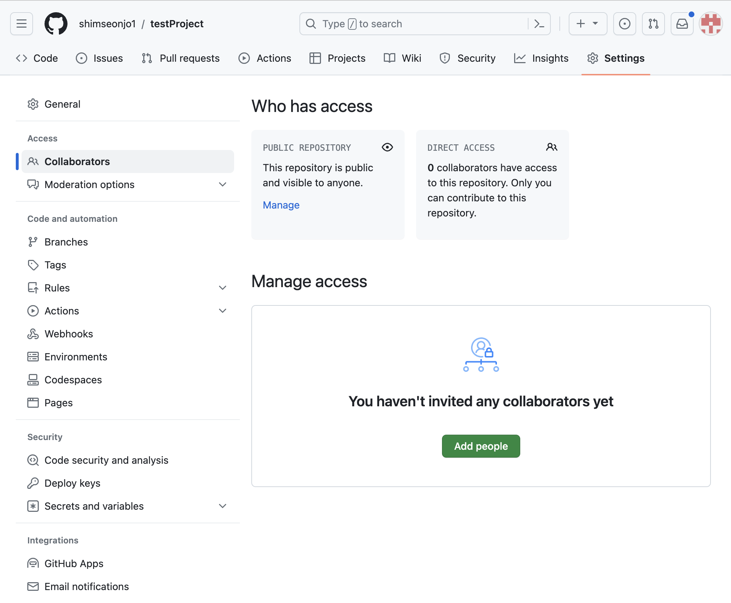
Task: Expand the Secrets and variables section
Action: pos(222,506)
